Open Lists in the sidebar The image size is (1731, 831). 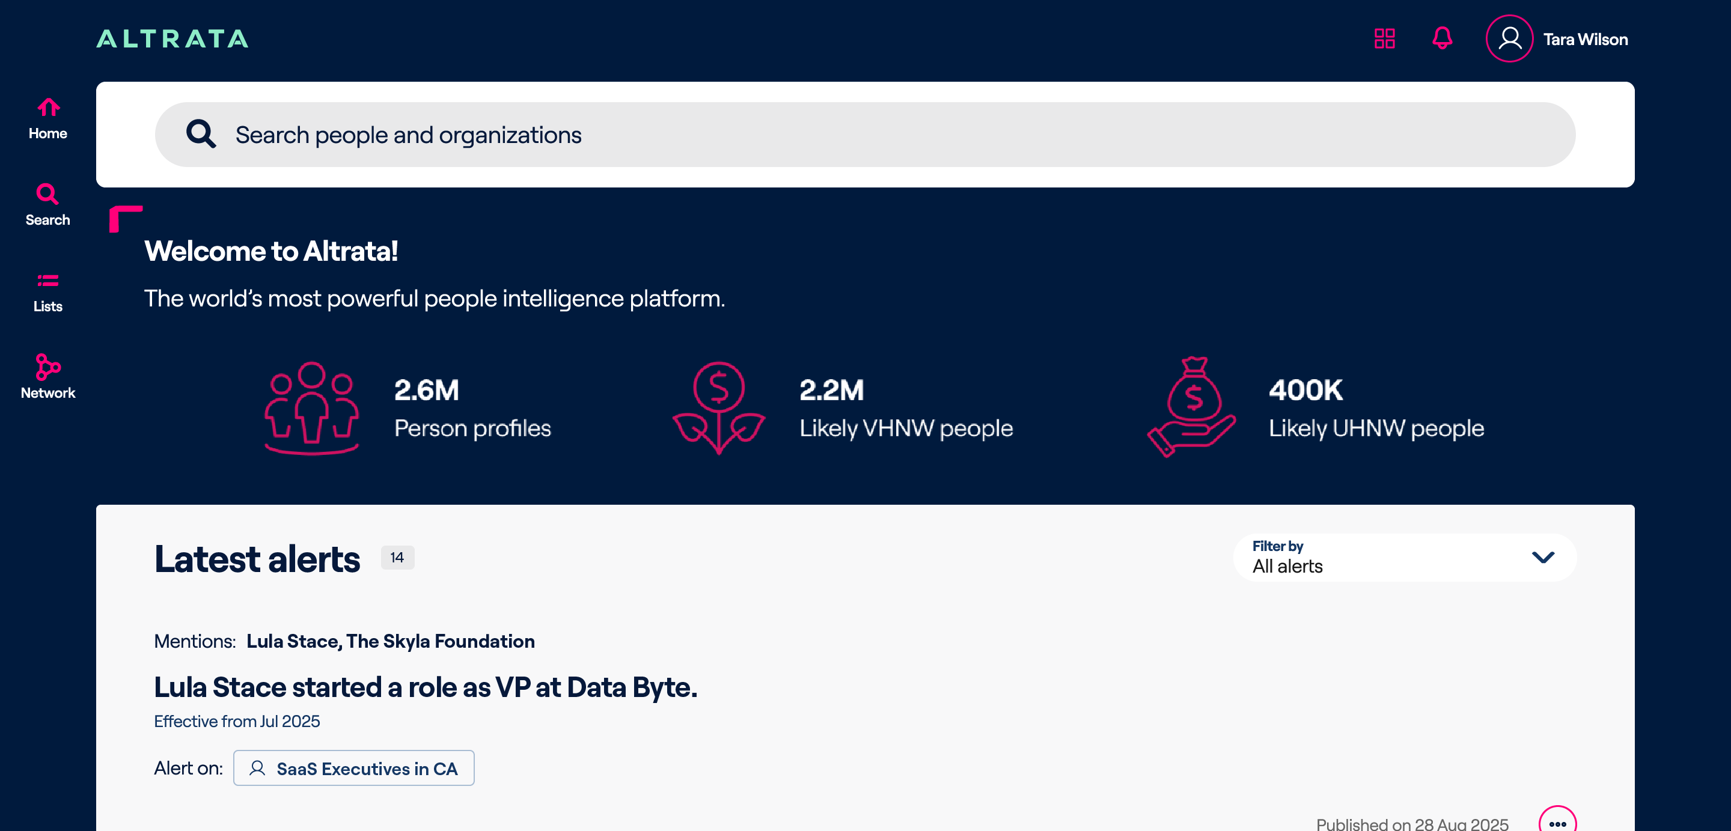click(47, 292)
